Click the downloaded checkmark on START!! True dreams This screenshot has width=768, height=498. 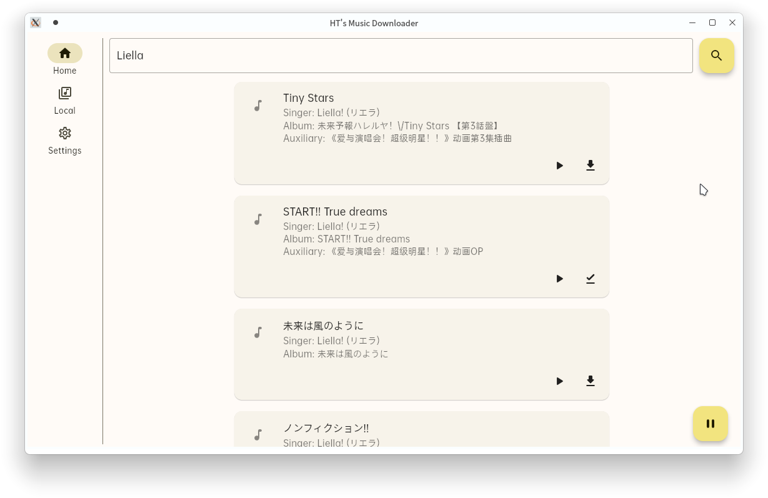pyautogui.click(x=590, y=279)
